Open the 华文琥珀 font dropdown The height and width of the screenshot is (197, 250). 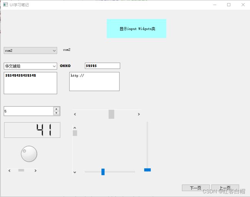30,66
